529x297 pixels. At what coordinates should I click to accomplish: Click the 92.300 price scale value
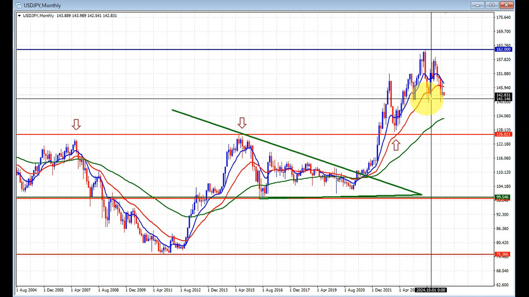[504, 215]
